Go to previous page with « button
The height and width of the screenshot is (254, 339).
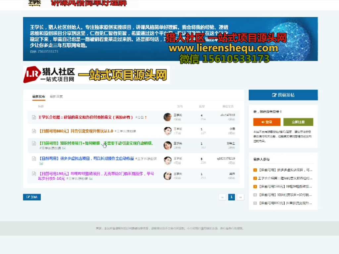(222, 197)
